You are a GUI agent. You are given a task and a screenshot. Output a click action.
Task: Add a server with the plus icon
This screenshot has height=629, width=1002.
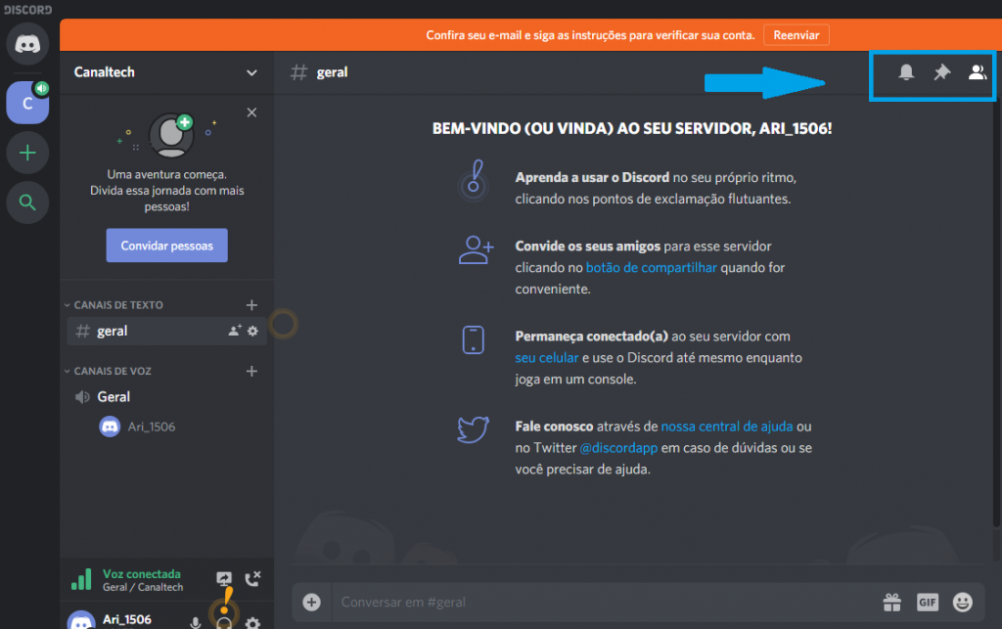(27, 153)
